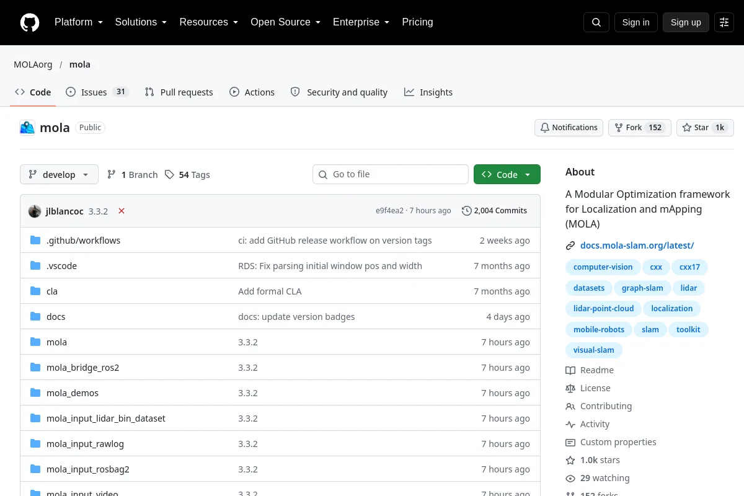744x496 pixels.
Task: Click the folder icon beside docs
Action: pos(35,317)
